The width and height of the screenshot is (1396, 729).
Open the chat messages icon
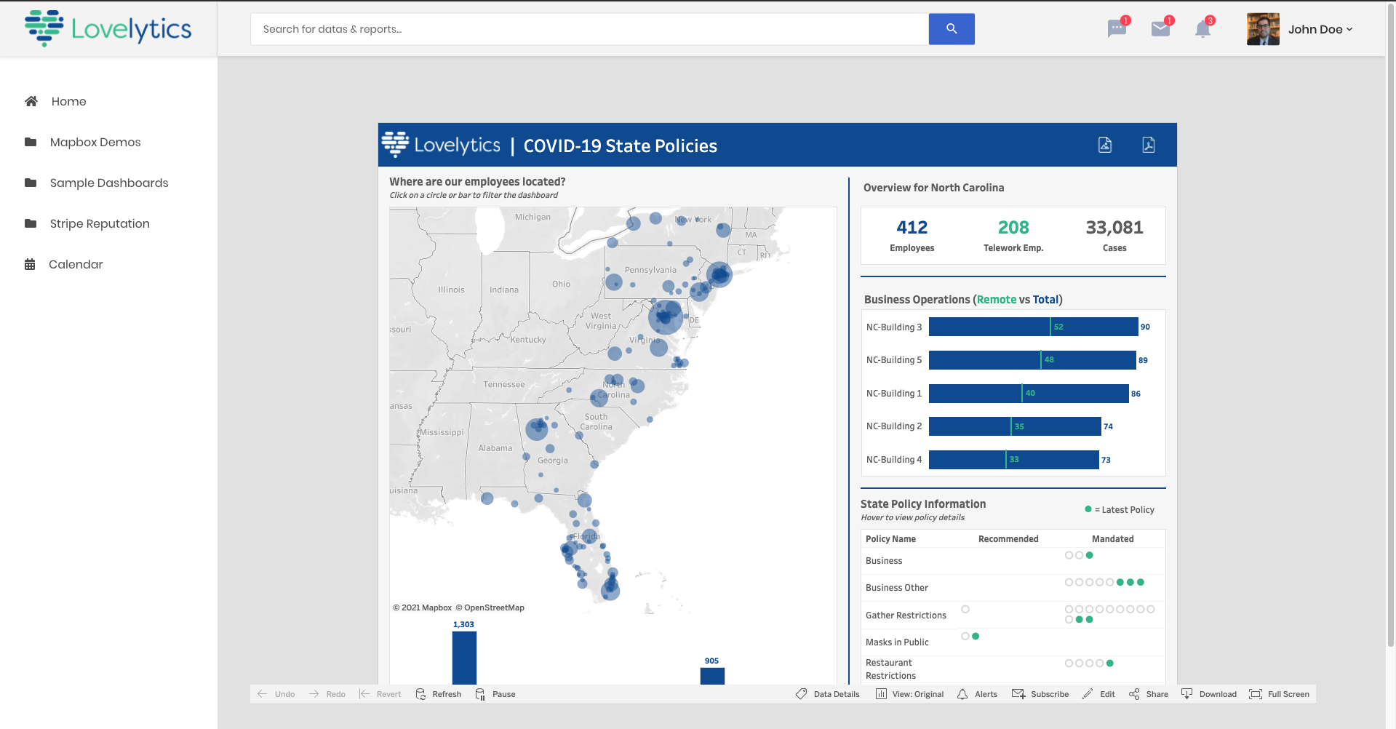(1116, 29)
